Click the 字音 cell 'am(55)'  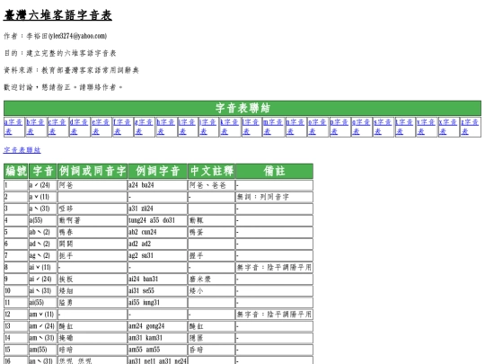(43, 350)
